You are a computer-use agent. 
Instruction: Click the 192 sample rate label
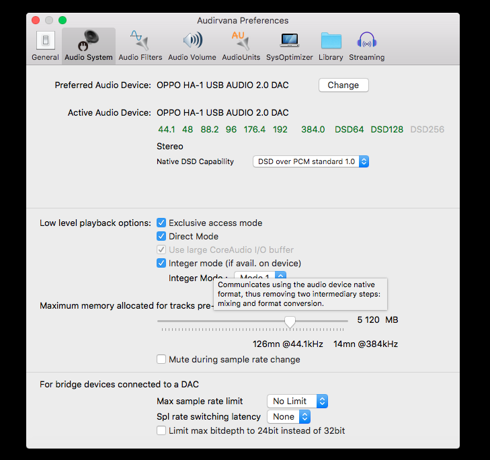pos(280,129)
